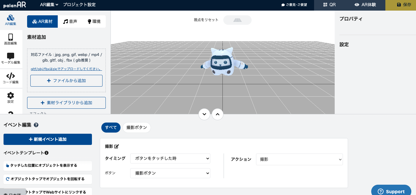
Task: Switch to 環境 tab
Action: click(x=94, y=22)
